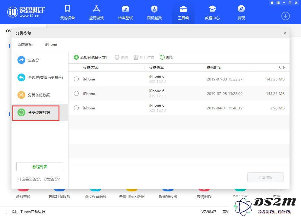The width and height of the screenshot is (301, 217).
Task: Select 分类备份数据 in sidebar
Action: coord(40,95)
